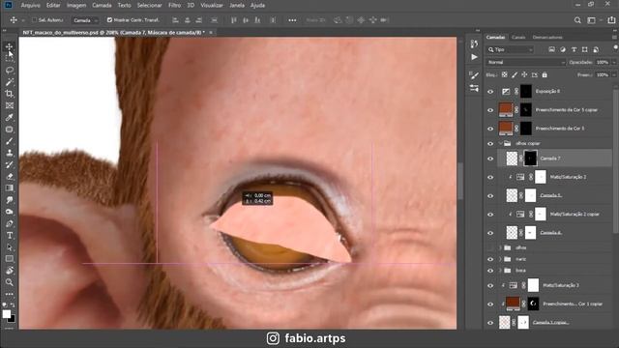Select the Eraser tool
619x348 pixels.
[x=10, y=177]
